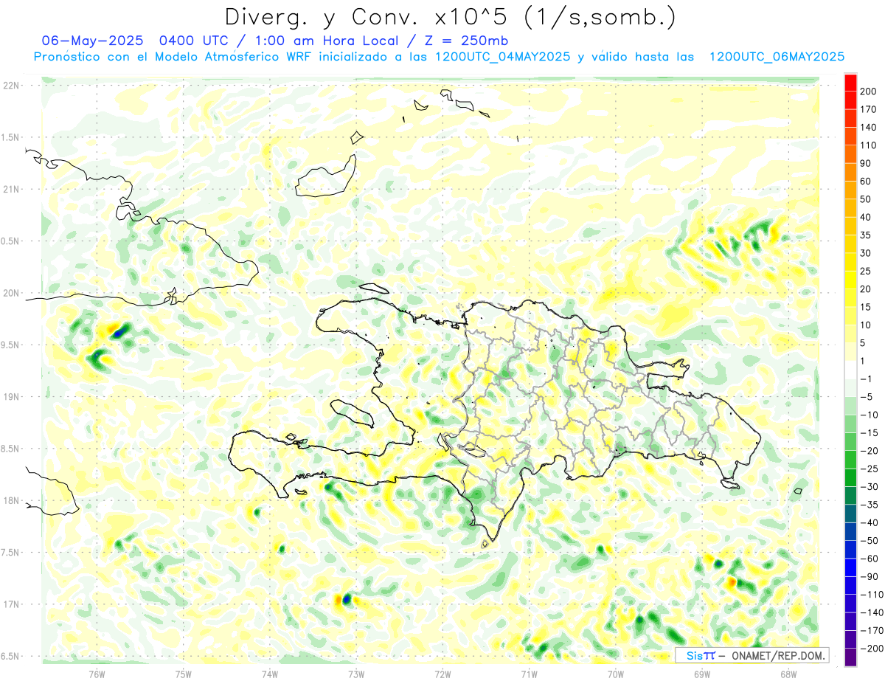
Task: Click the green colorbar swatch between -25 and -30
Action: pos(851,477)
